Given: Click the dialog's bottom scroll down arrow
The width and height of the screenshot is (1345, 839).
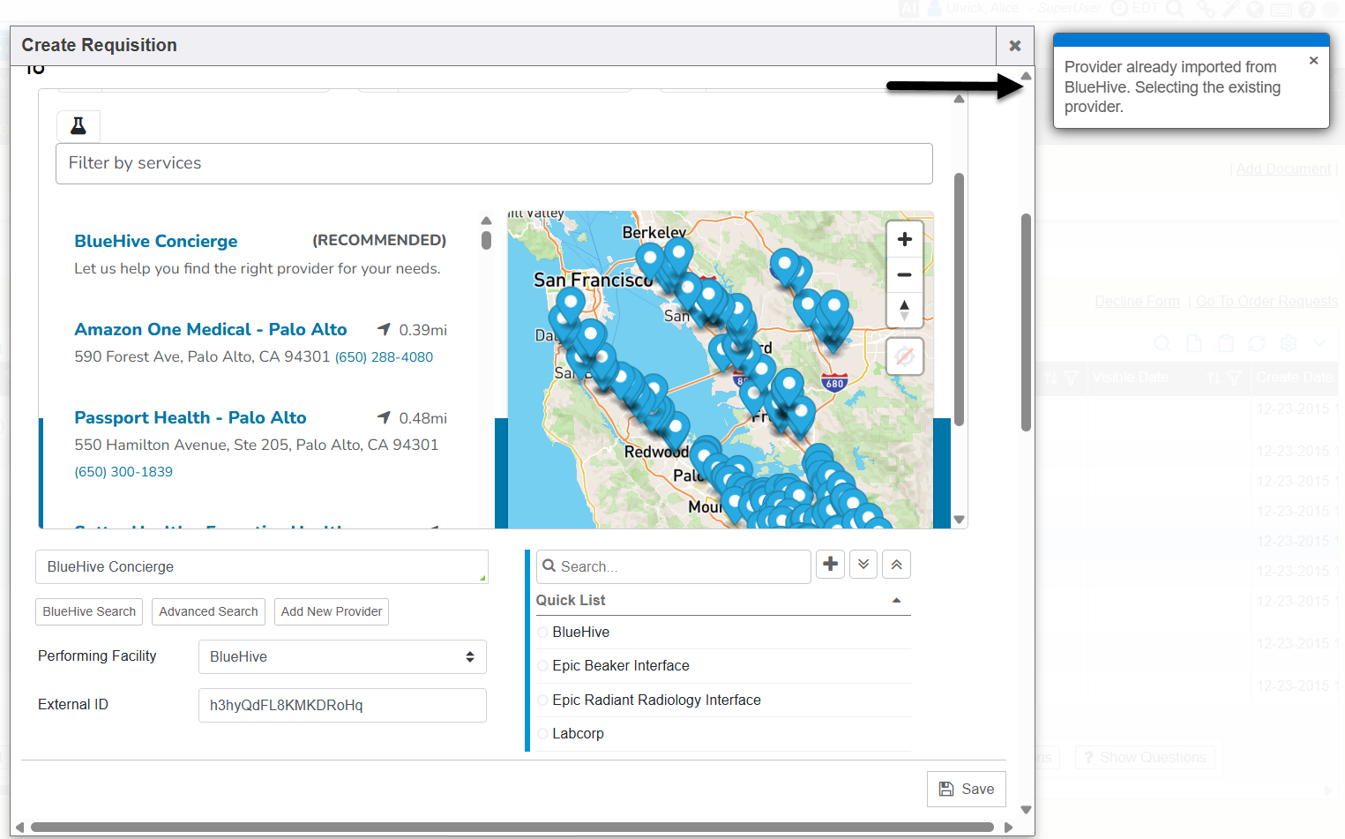Looking at the screenshot, I should point(1026,810).
